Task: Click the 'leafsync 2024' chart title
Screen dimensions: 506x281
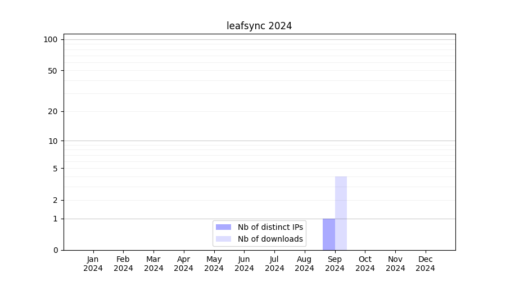Action: [259, 26]
